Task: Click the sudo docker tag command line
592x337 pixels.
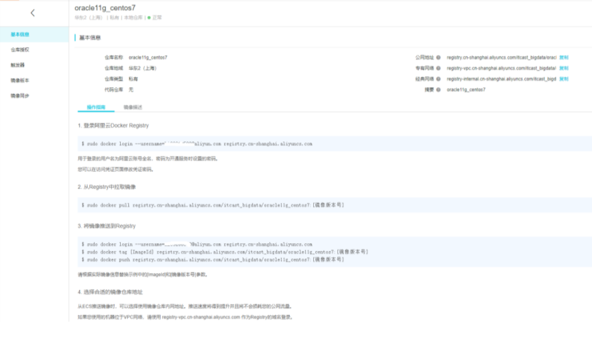Action: tap(224, 252)
